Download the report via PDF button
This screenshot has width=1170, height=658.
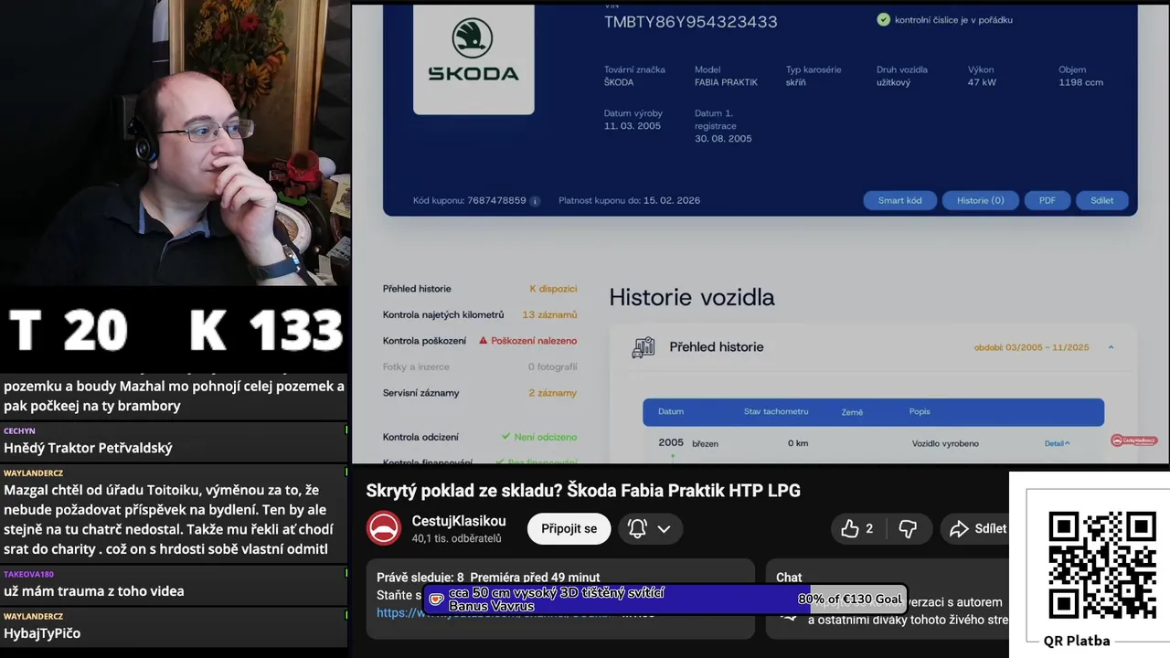1048,200
